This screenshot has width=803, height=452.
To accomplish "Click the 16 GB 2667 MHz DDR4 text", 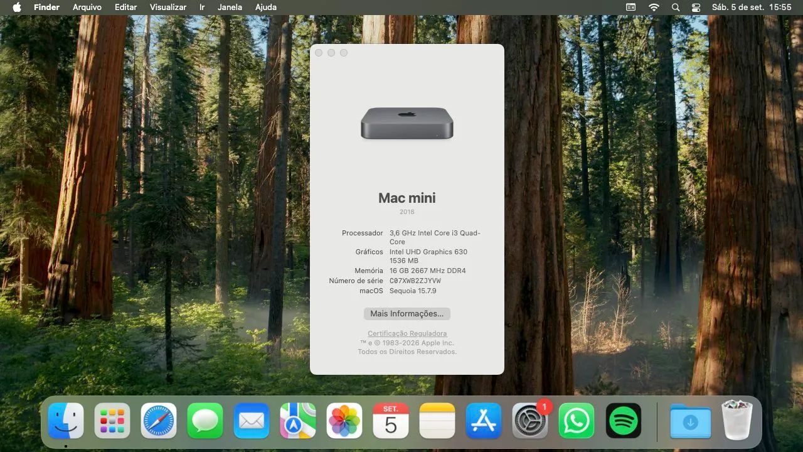I will coord(428,271).
